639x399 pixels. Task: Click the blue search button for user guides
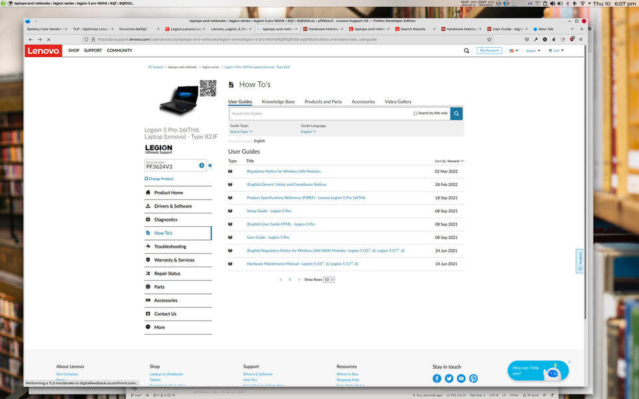tap(457, 114)
